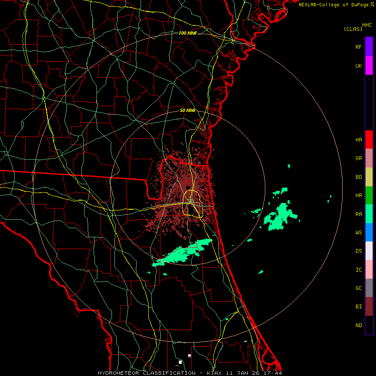This screenshot has width=376, height=376.
Task: Click the UK legend label
Action: (x=358, y=66)
